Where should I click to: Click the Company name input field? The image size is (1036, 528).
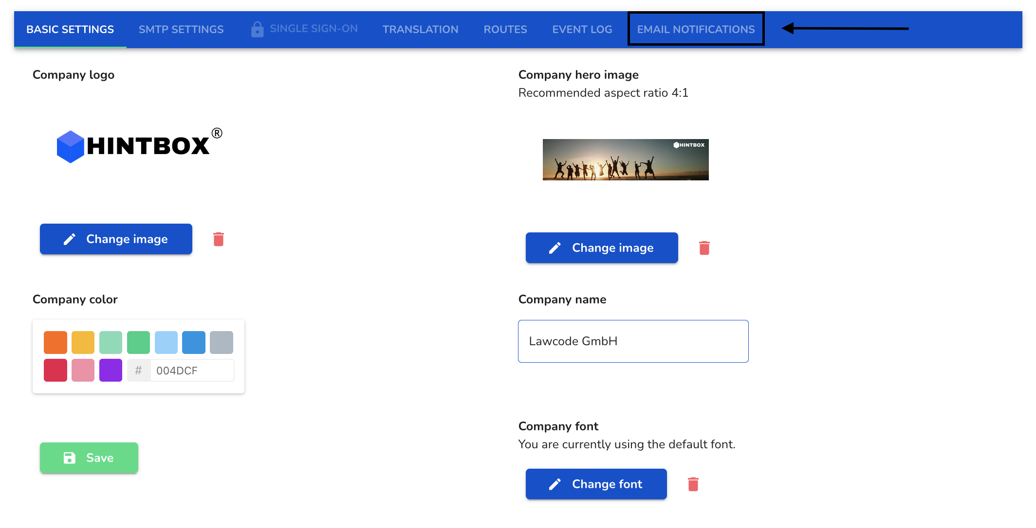tap(633, 341)
